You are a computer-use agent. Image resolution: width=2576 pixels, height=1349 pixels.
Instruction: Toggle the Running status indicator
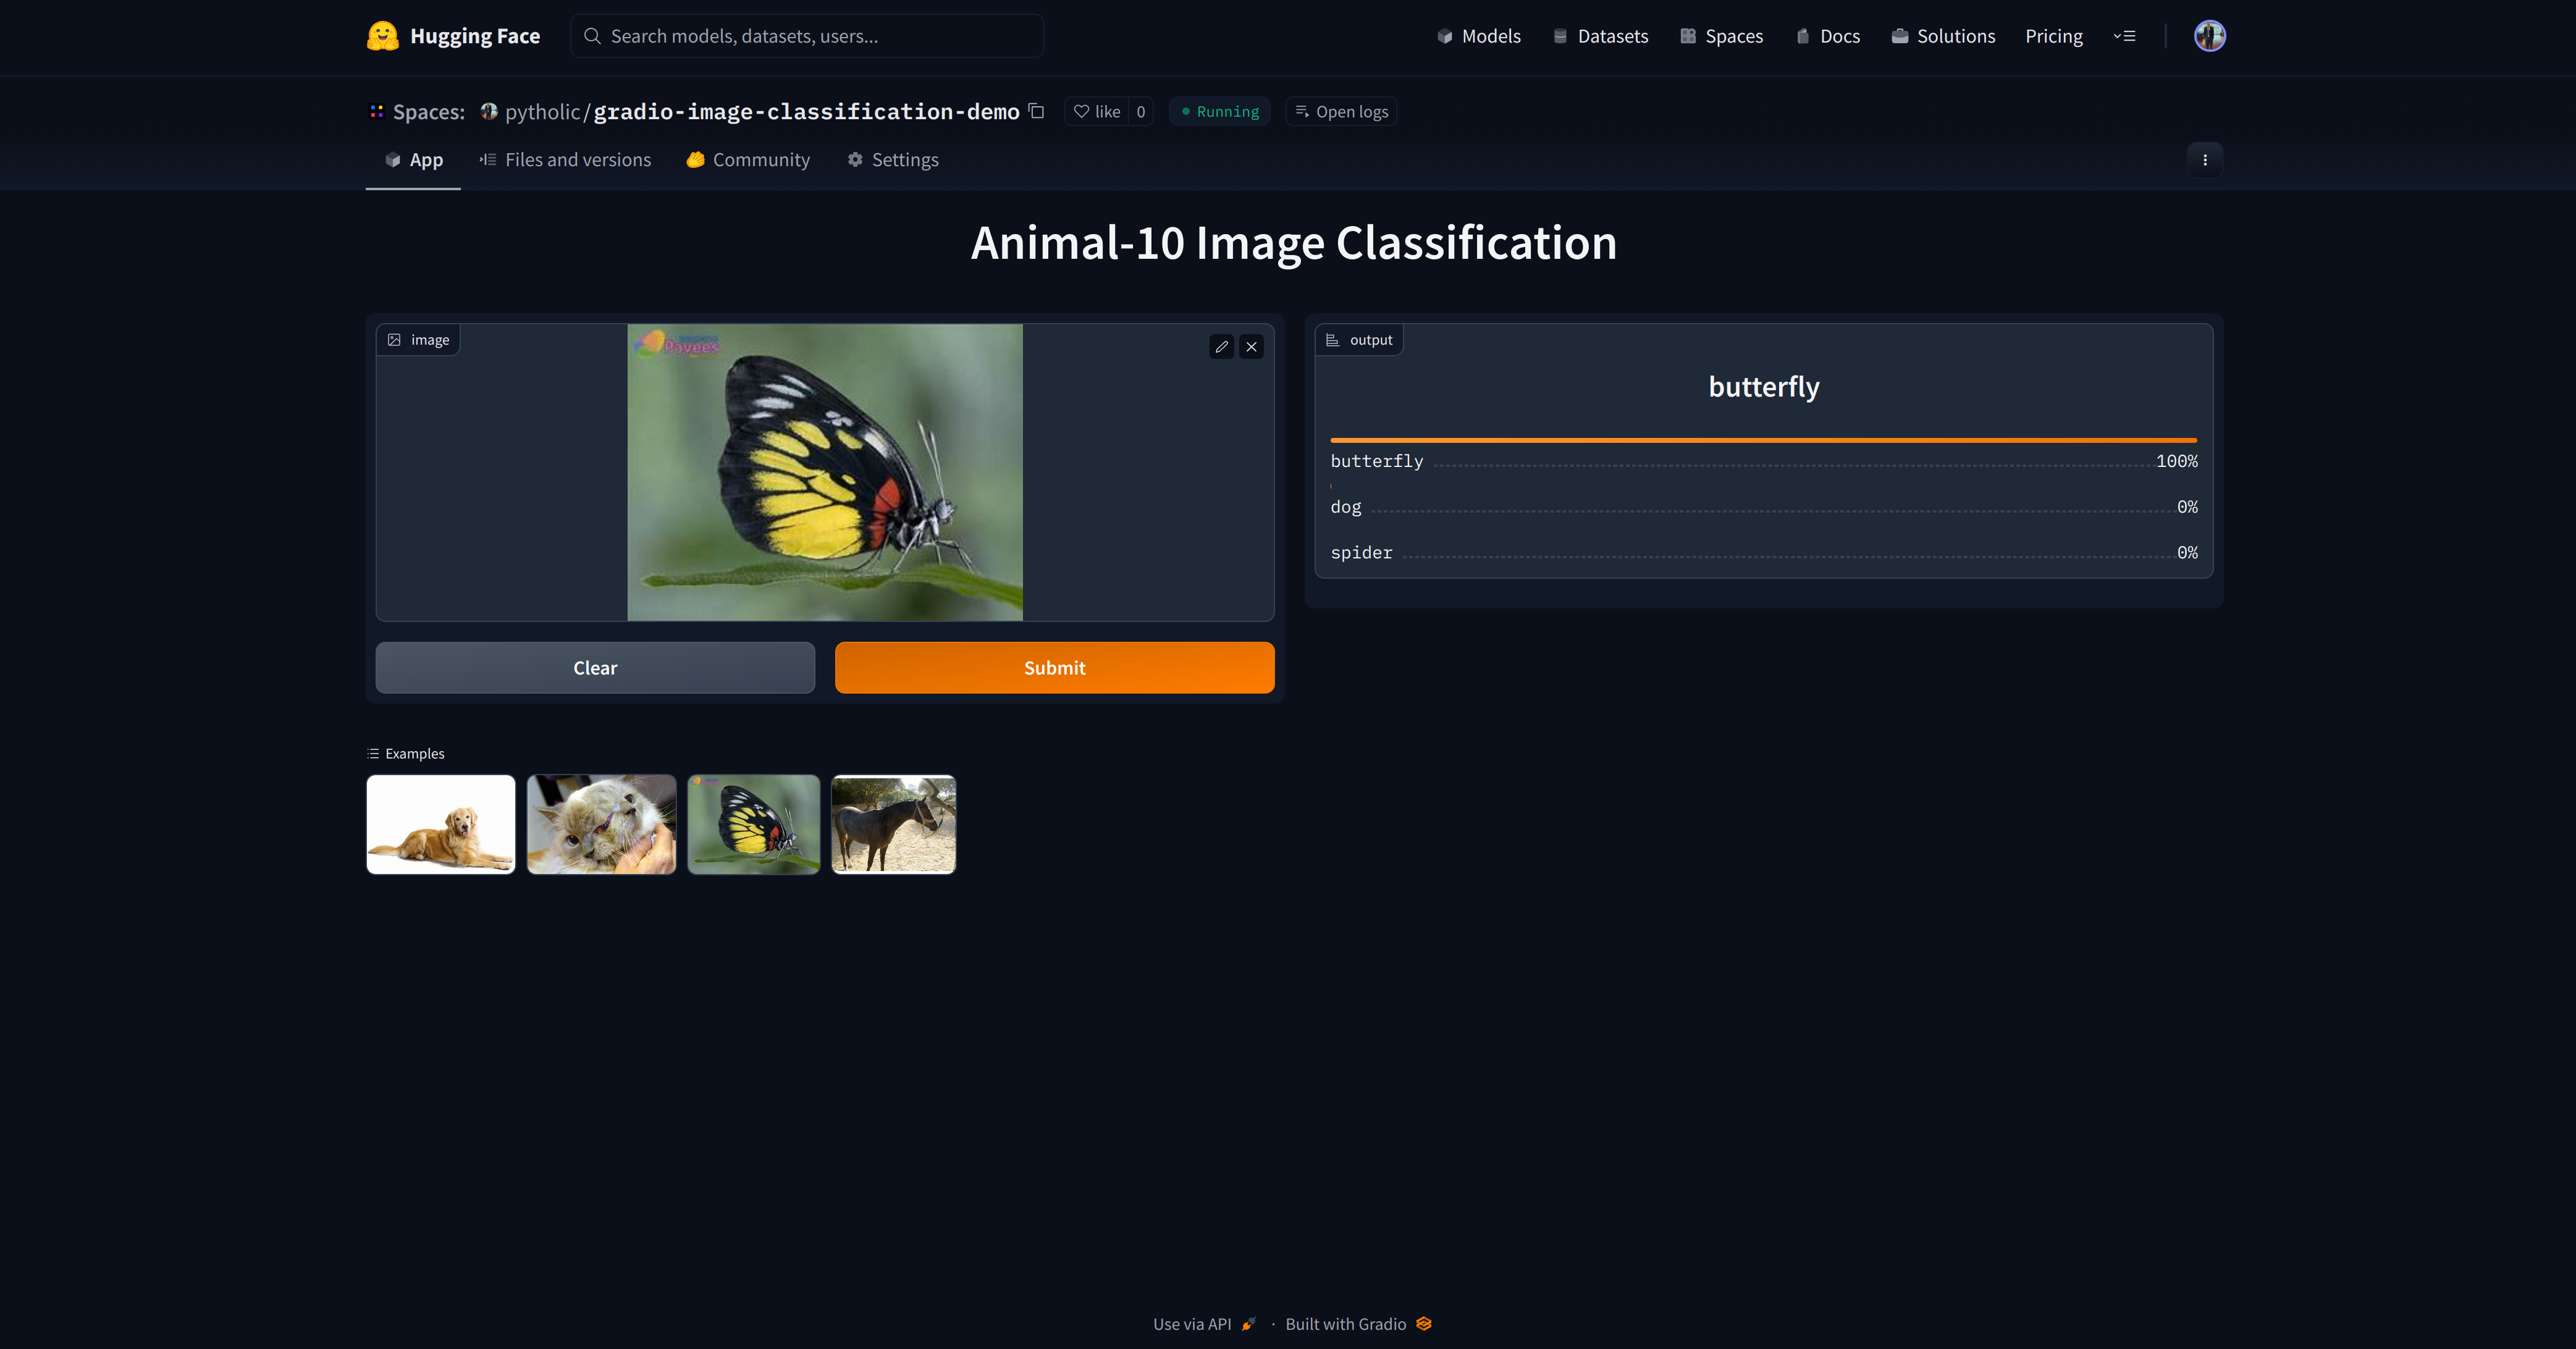click(1219, 111)
